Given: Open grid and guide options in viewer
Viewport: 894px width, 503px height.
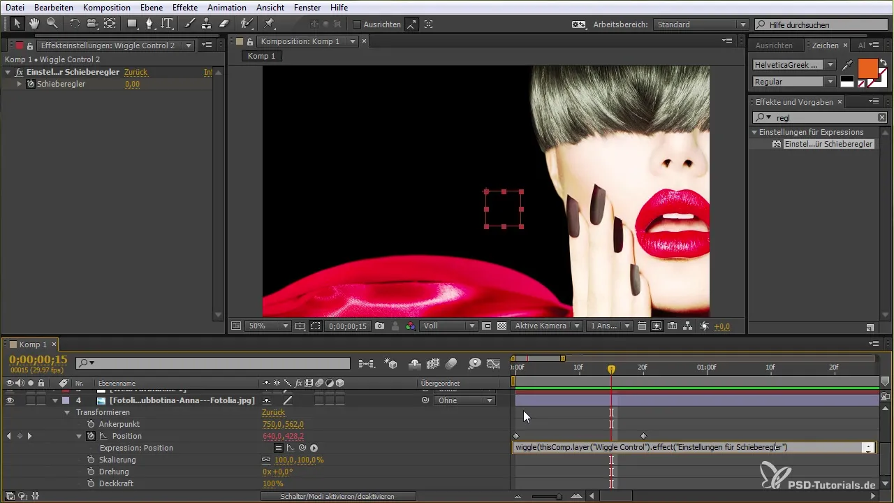Looking at the screenshot, I should [300, 326].
